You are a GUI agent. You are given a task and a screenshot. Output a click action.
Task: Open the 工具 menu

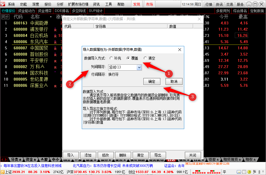108,4
